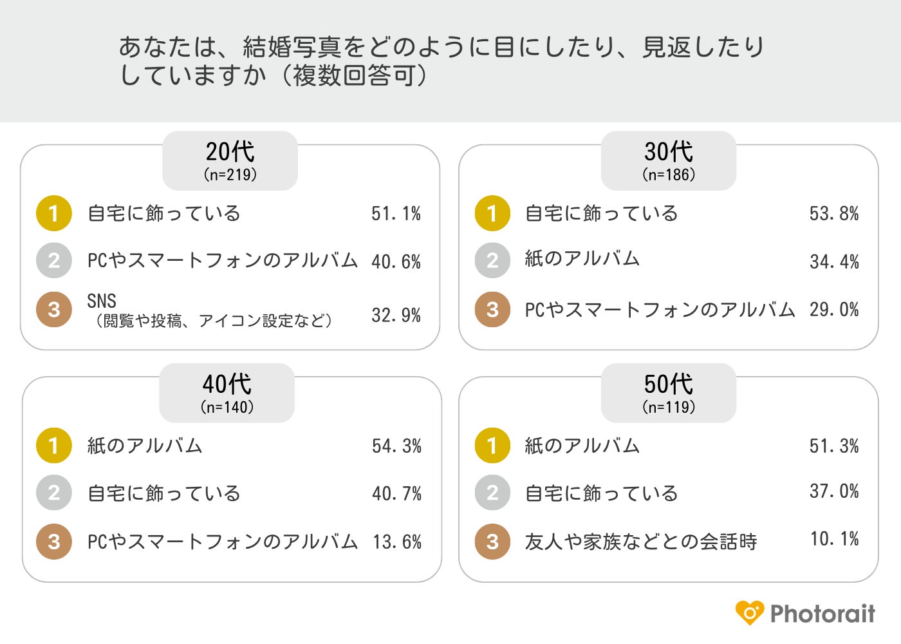Select the 40代 (n=140) header tab
901x644 pixels.
(227, 393)
